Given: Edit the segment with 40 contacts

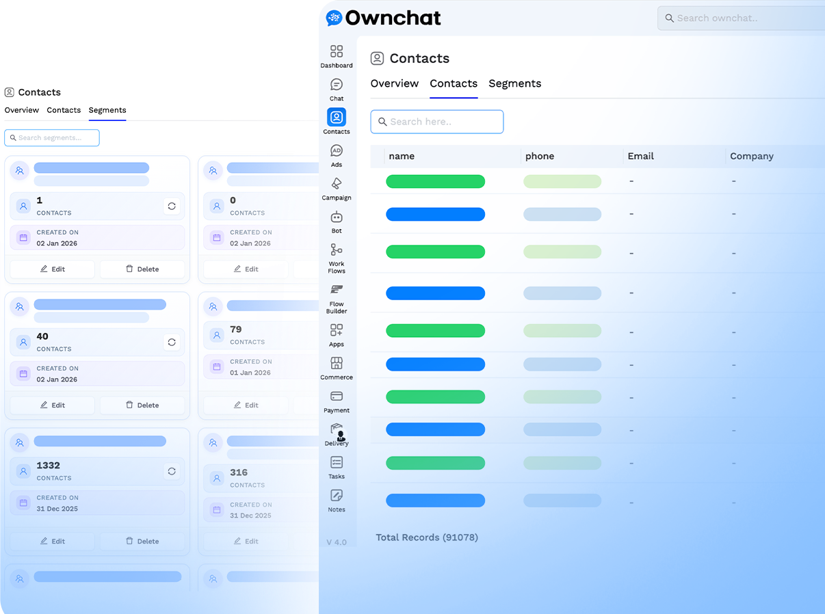Looking at the screenshot, I should coord(52,405).
